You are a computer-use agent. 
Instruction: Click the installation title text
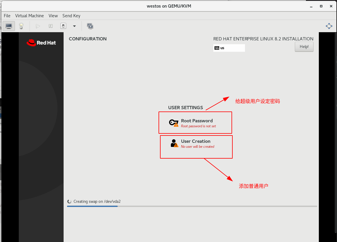coord(263,39)
